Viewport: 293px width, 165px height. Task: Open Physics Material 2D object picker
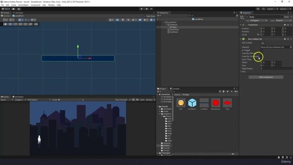click(291, 47)
